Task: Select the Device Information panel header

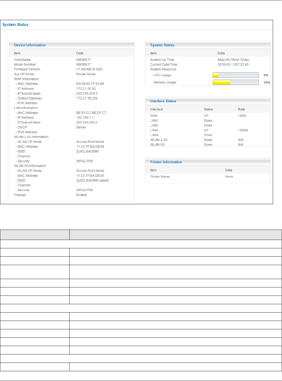Action: click(x=72, y=45)
